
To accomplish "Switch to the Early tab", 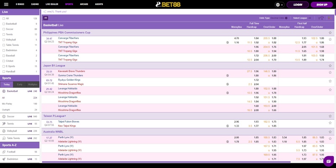I will 20,84.
